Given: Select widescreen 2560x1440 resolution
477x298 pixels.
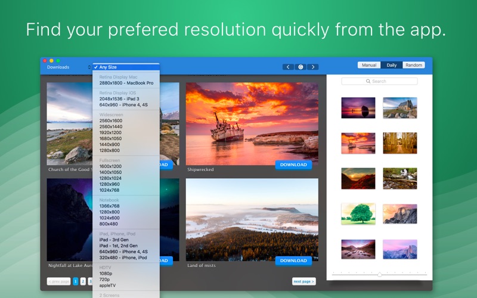Looking at the screenshot, I should tap(126, 127).
